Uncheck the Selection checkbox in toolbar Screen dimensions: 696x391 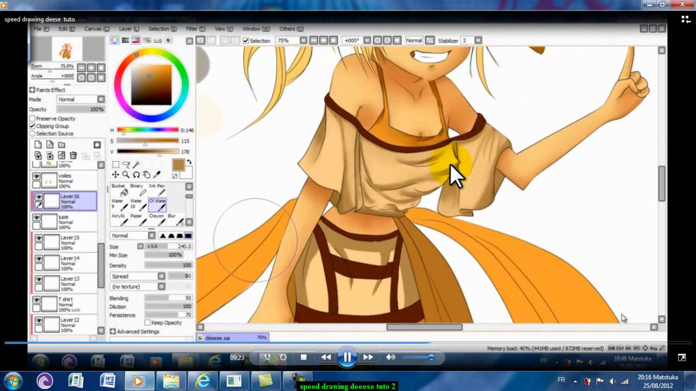246,41
